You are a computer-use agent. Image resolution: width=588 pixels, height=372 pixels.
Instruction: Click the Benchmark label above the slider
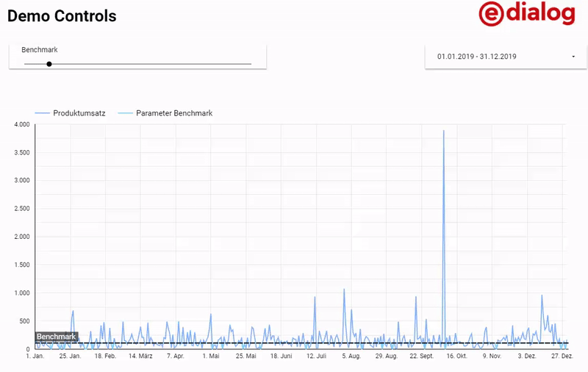click(40, 50)
